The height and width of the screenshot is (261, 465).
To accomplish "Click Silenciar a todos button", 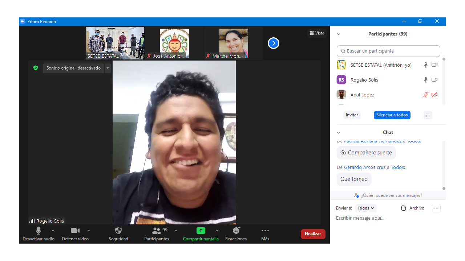I will (x=392, y=115).
